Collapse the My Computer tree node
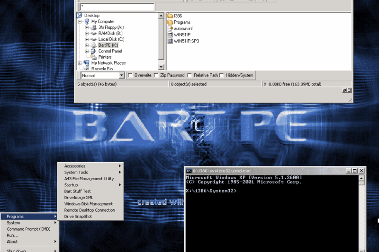 point(80,22)
